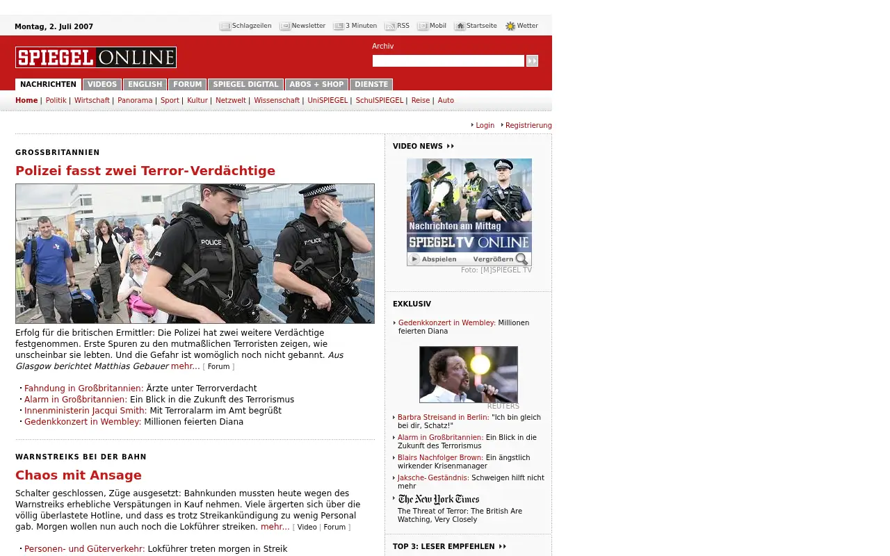Open sidebar Gedenkkonzert in Wembley link
Viewport: 890px width, 556px height.
tap(447, 323)
